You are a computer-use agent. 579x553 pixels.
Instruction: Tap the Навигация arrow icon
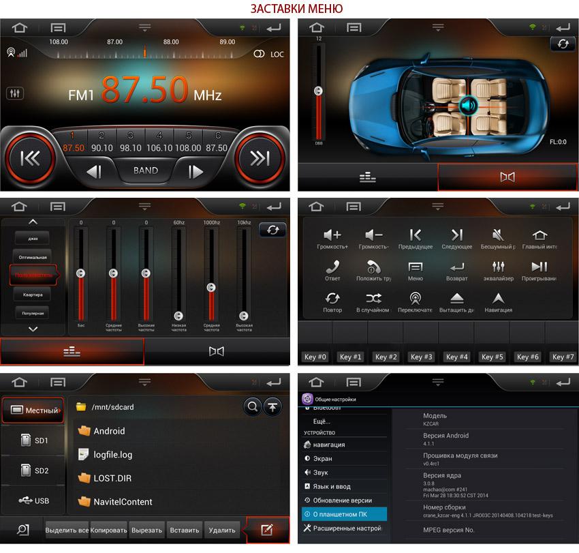point(498,299)
